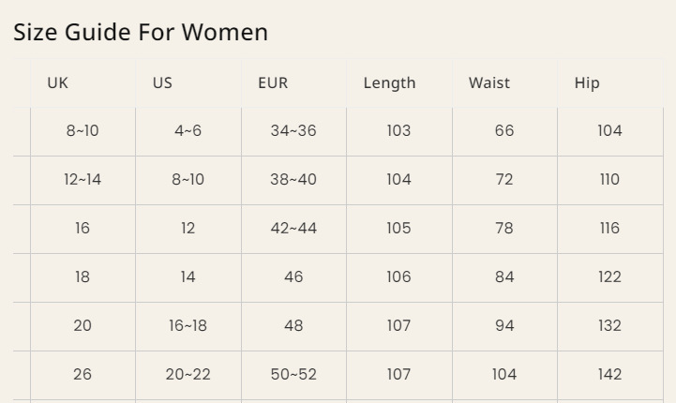Select EUR size 42~44 cell
The image size is (676, 403).
click(293, 228)
